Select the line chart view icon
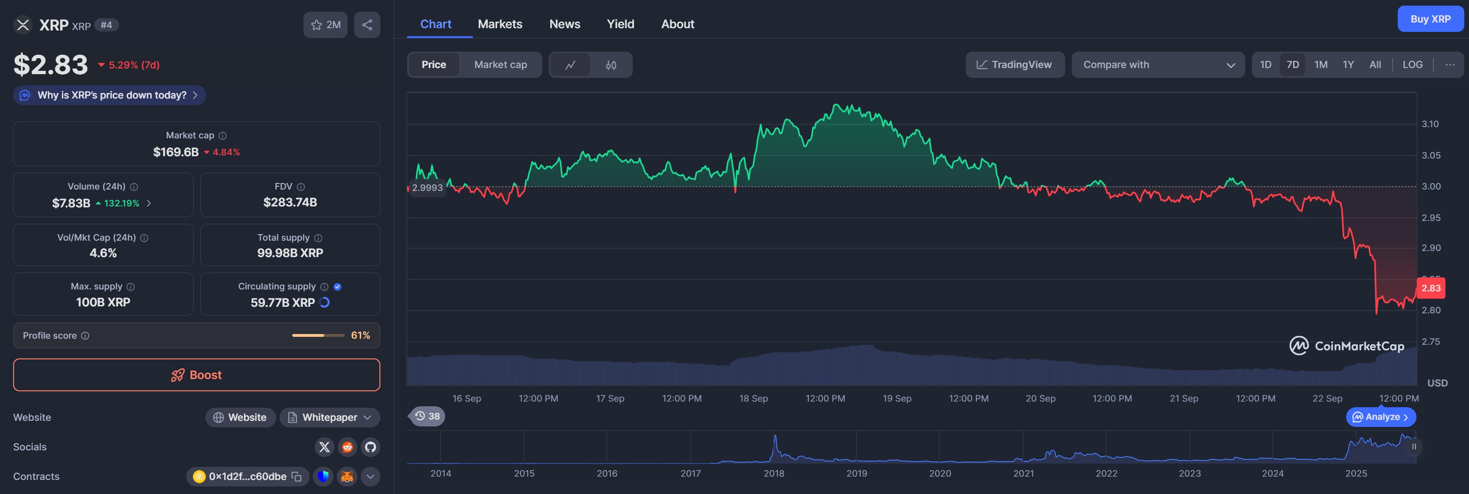The height and width of the screenshot is (494, 1469). [x=570, y=65]
